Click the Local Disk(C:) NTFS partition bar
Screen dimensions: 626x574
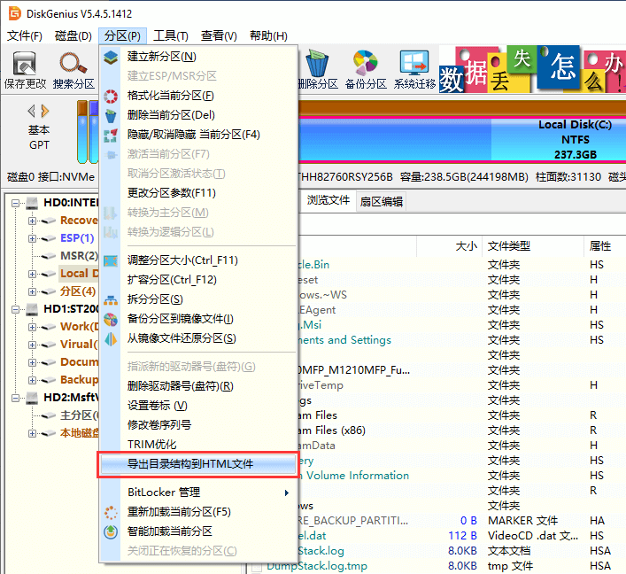(x=462, y=140)
